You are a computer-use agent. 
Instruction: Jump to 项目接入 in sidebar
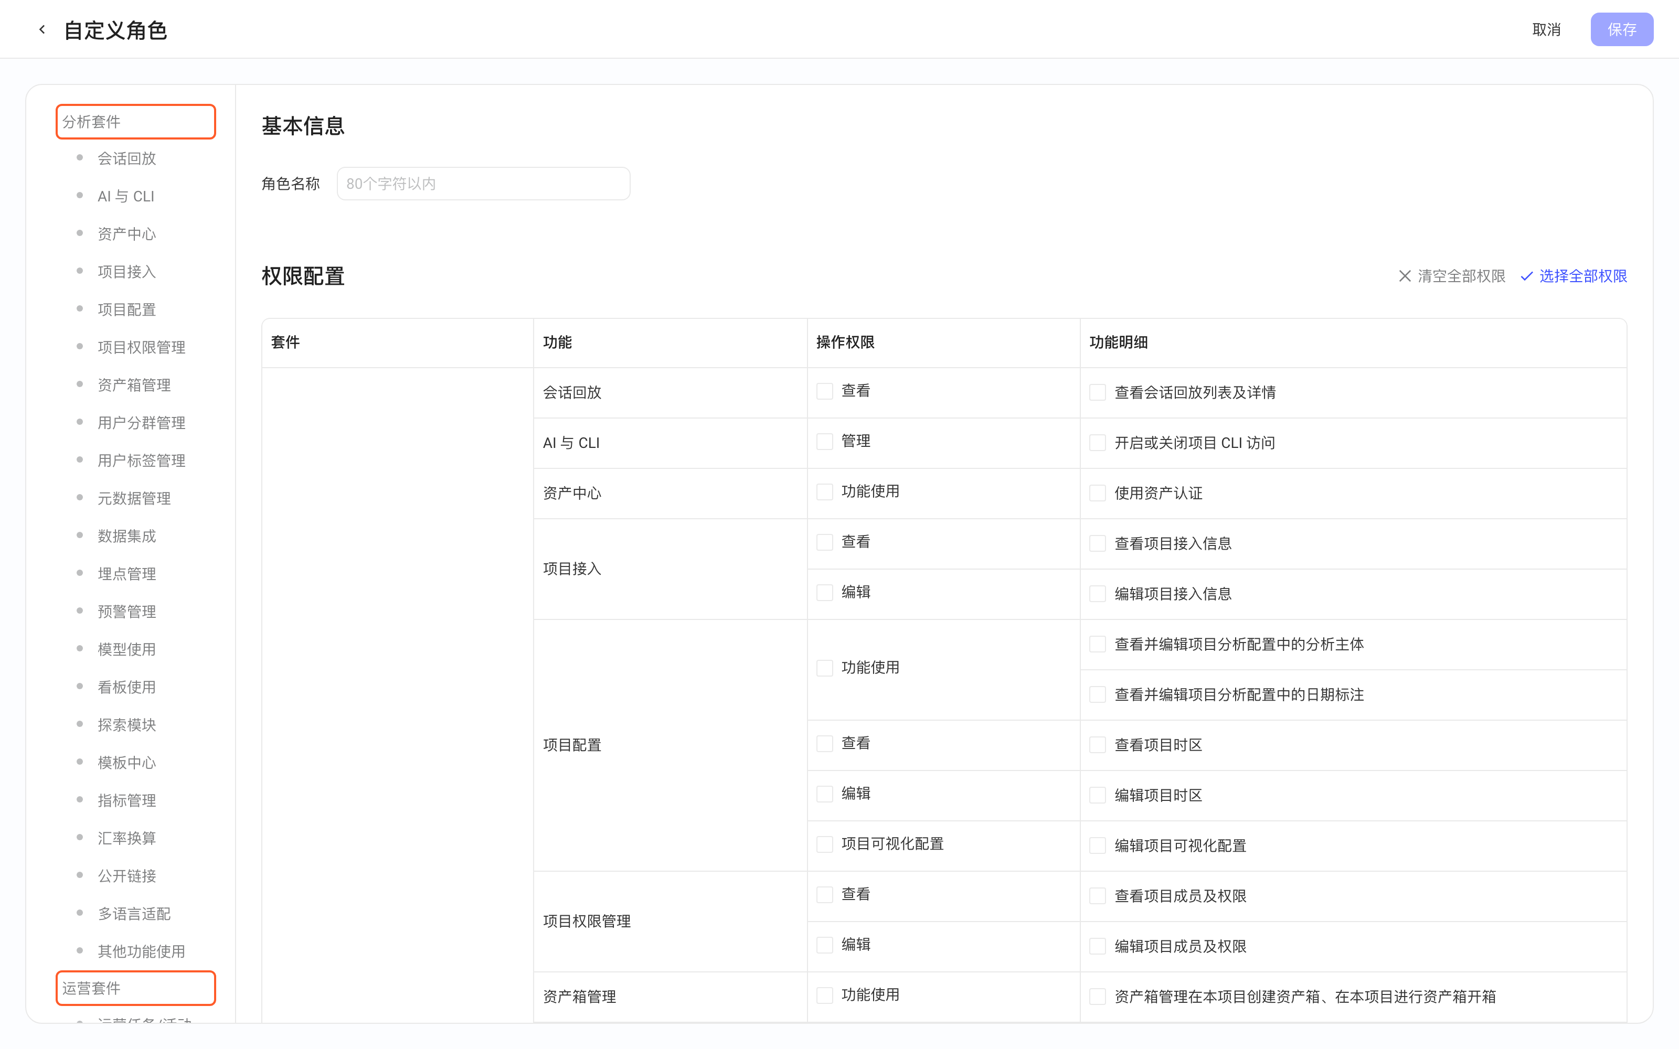tap(126, 272)
